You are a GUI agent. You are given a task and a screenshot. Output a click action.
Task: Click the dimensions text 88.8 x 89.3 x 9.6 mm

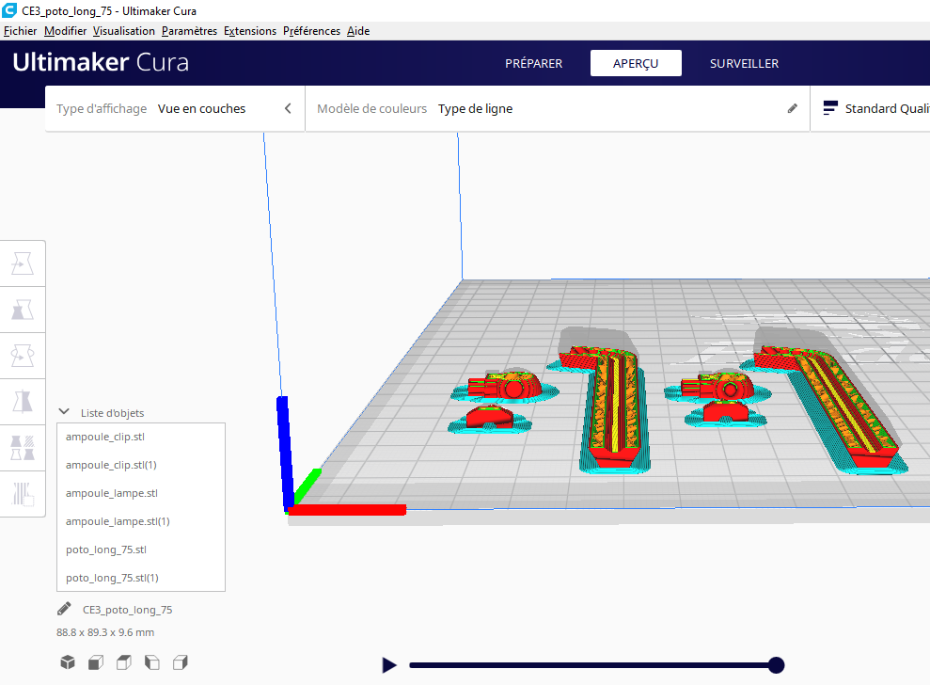coord(105,632)
